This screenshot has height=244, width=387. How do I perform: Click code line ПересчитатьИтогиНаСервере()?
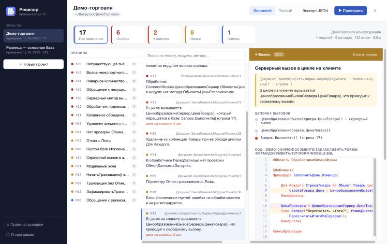coord(317,216)
